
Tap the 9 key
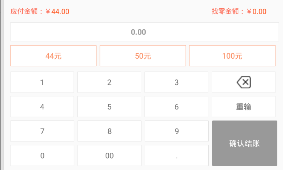point(176,131)
